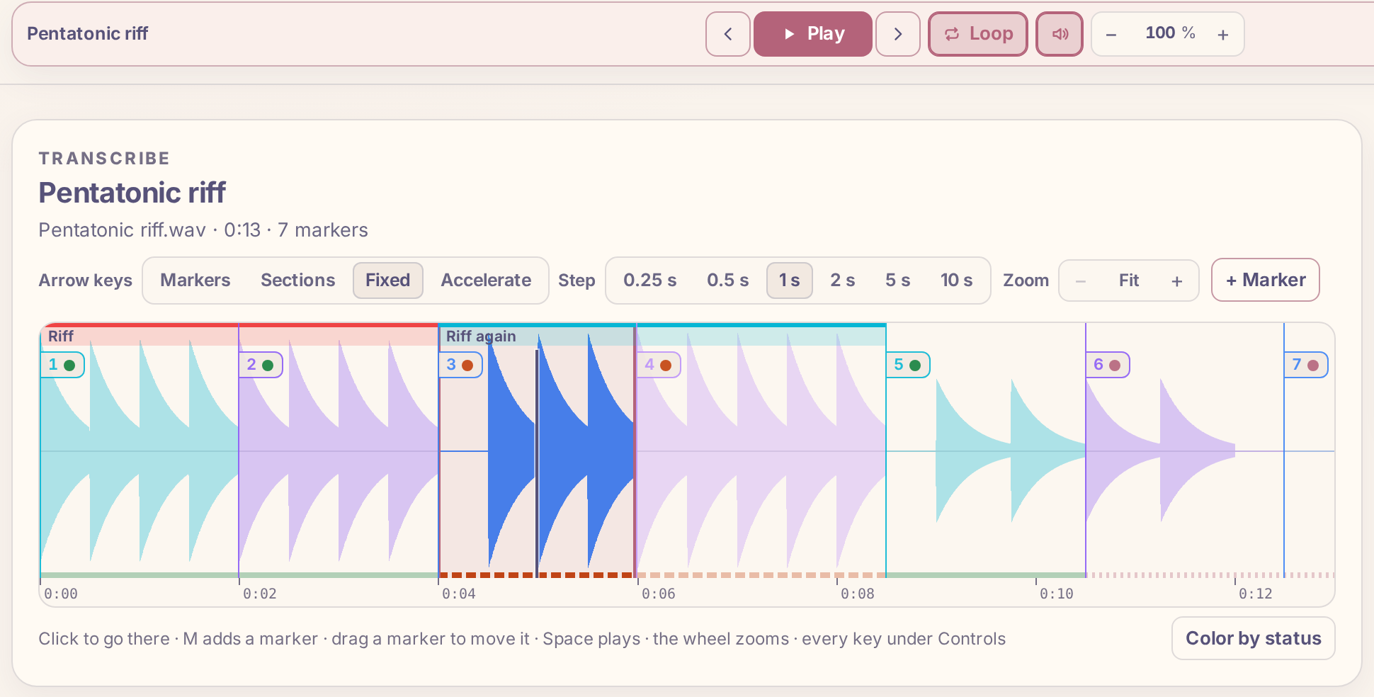Click the Riff again section label

point(481,336)
